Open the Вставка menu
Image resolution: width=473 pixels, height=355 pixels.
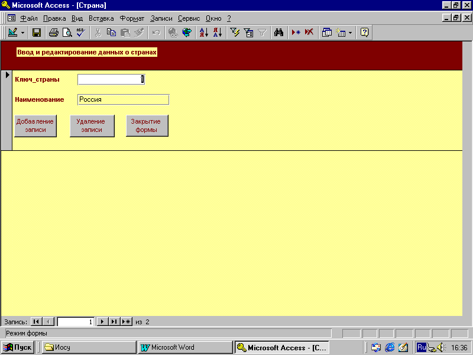coord(101,18)
